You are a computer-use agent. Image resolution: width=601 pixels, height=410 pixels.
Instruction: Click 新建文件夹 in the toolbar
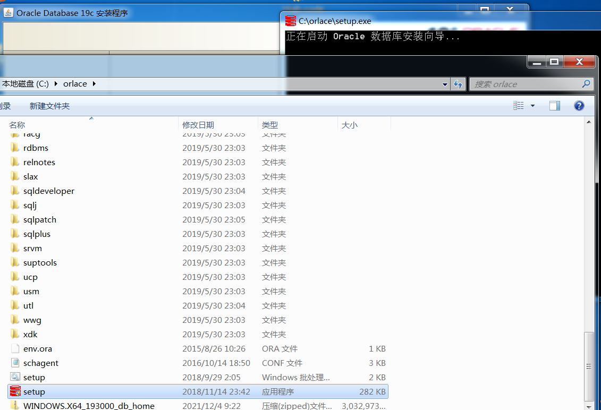[x=49, y=106]
